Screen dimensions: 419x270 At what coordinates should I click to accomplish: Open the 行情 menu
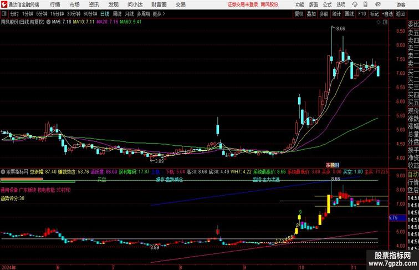[55, 4]
